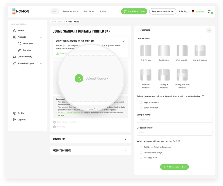Viewport: 223px width, 186px height.
Task: Click info icon next to beverage question
Action: click(x=179, y=141)
